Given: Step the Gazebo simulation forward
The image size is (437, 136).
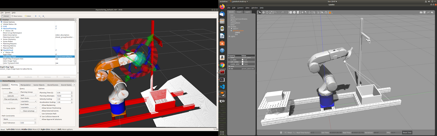Looking at the screenshot, I should point(285,132).
